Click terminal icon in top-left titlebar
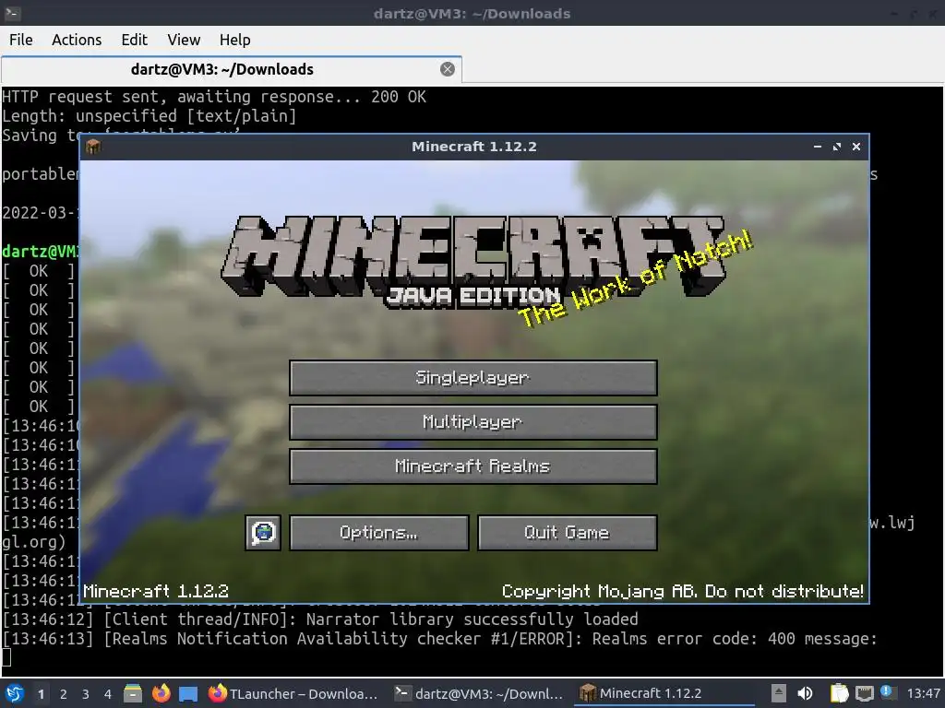945x708 pixels. [x=12, y=13]
